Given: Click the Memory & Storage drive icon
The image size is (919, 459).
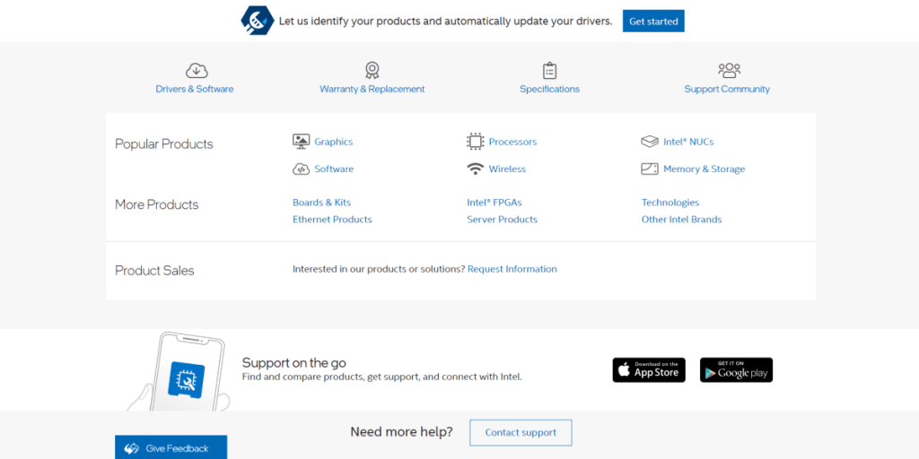Looking at the screenshot, I should (650, 169).
